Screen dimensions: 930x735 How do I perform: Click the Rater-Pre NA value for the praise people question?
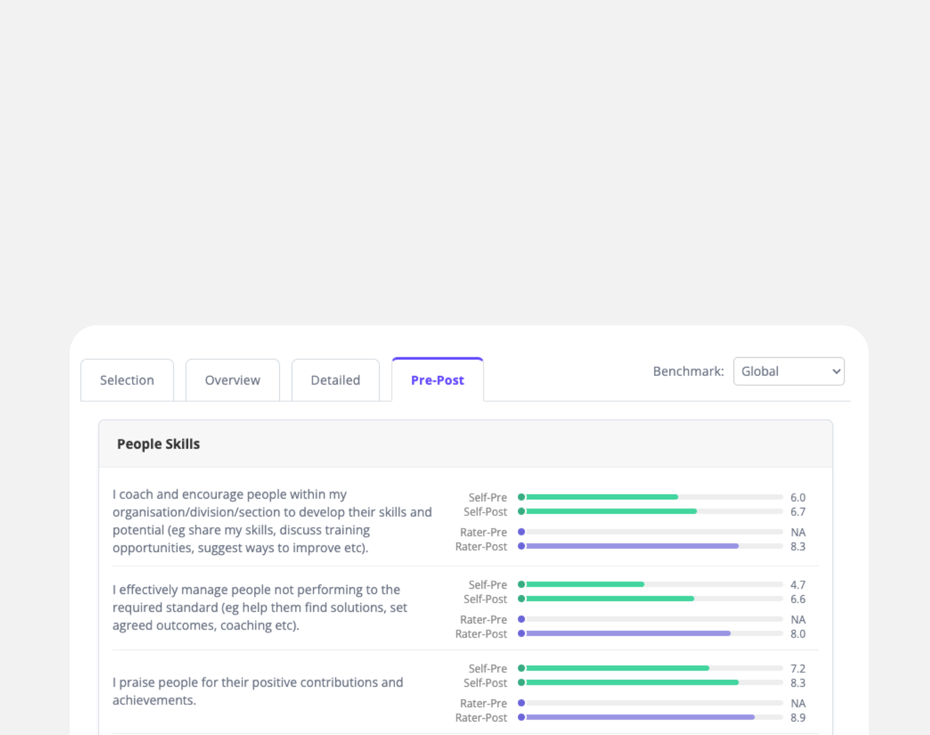[798, 703]
